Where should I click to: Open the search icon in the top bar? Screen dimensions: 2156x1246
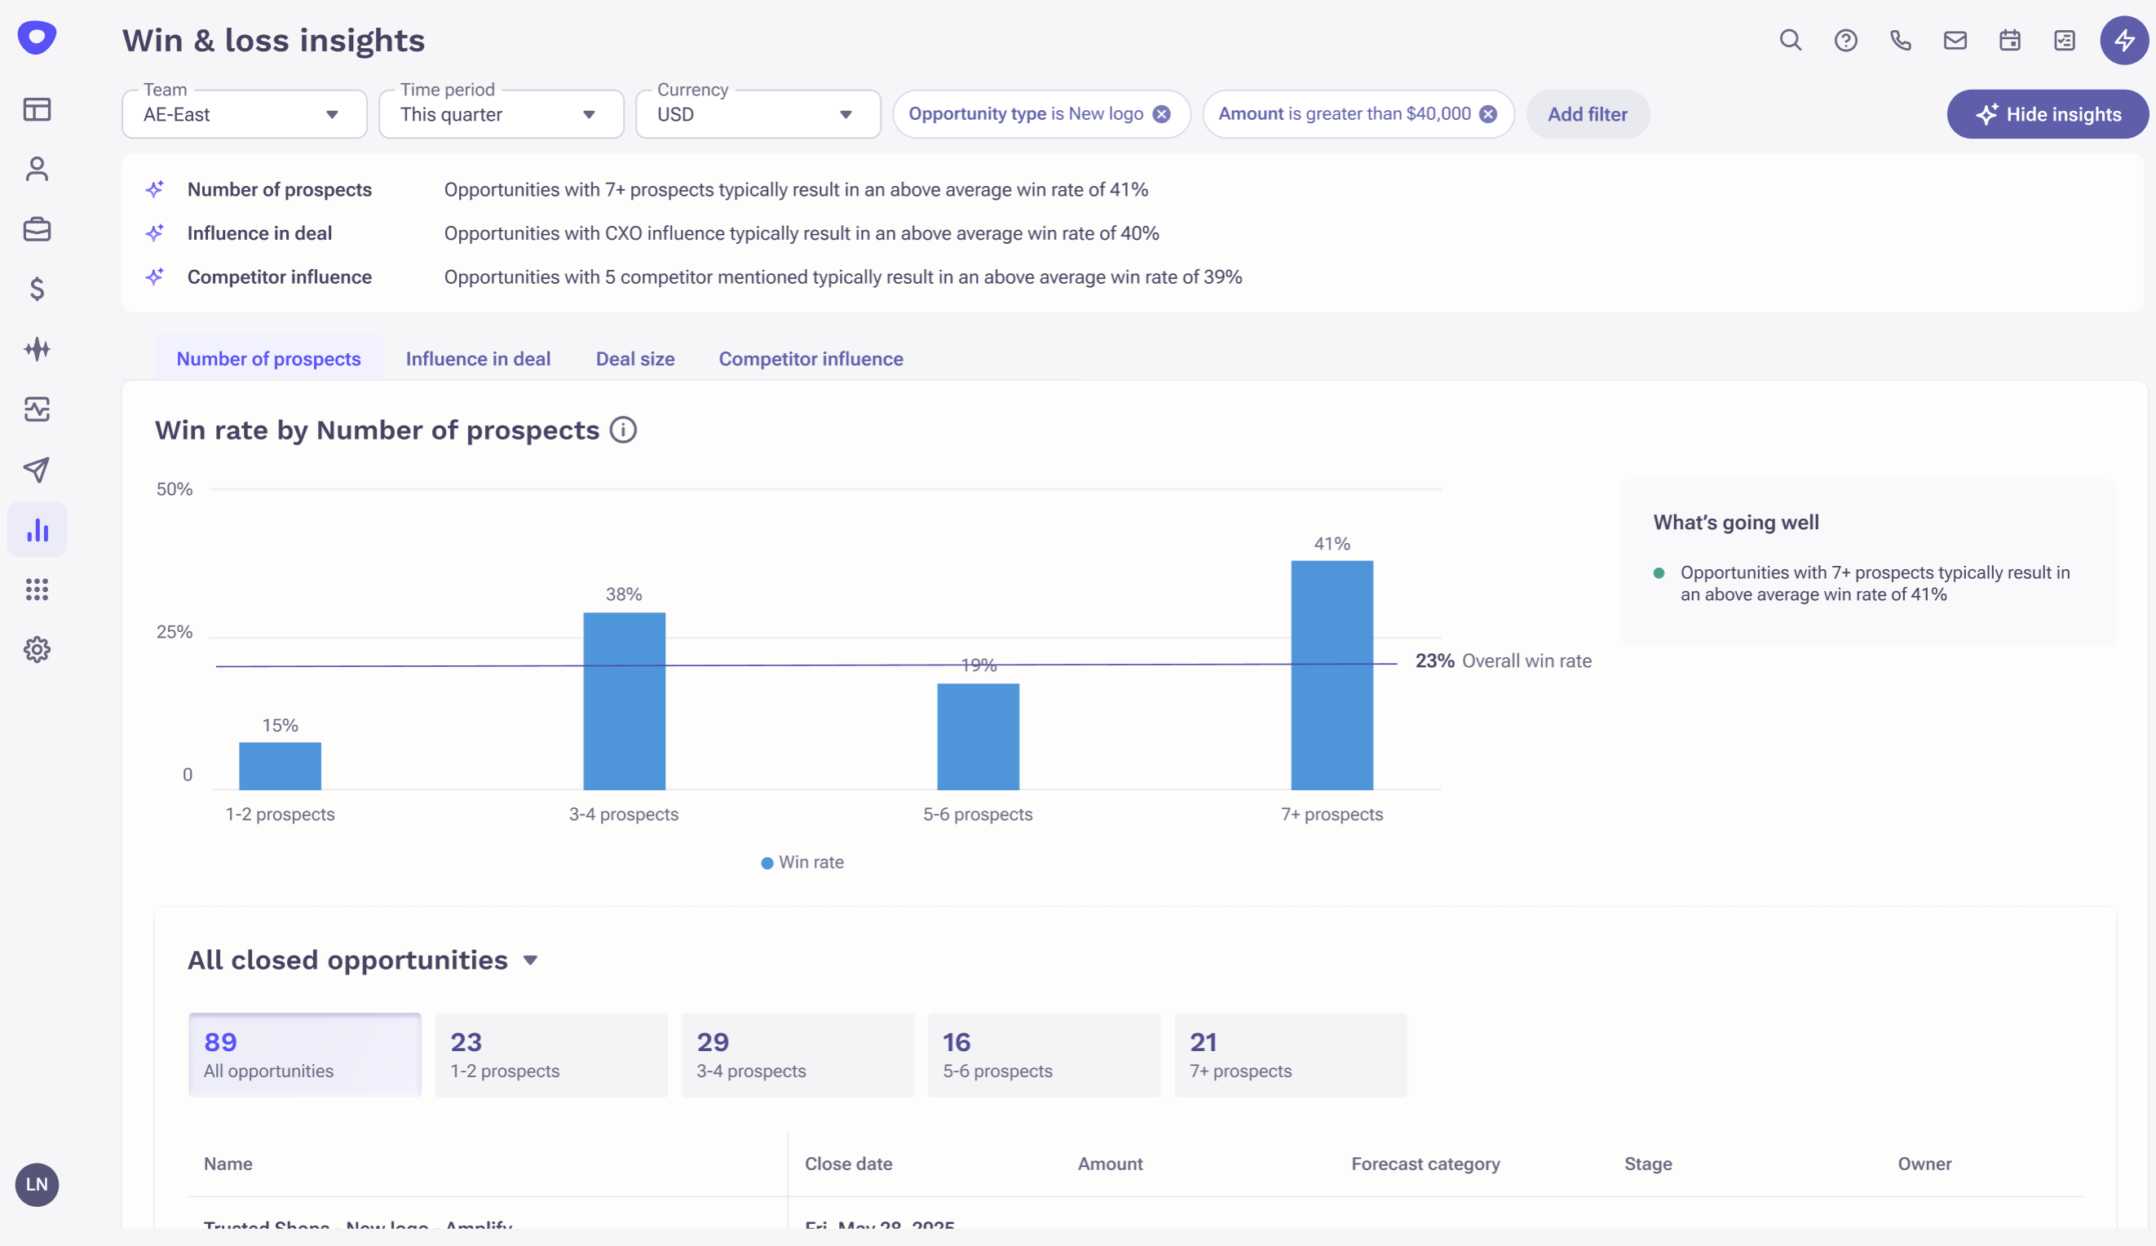(x=1790, y=40)
